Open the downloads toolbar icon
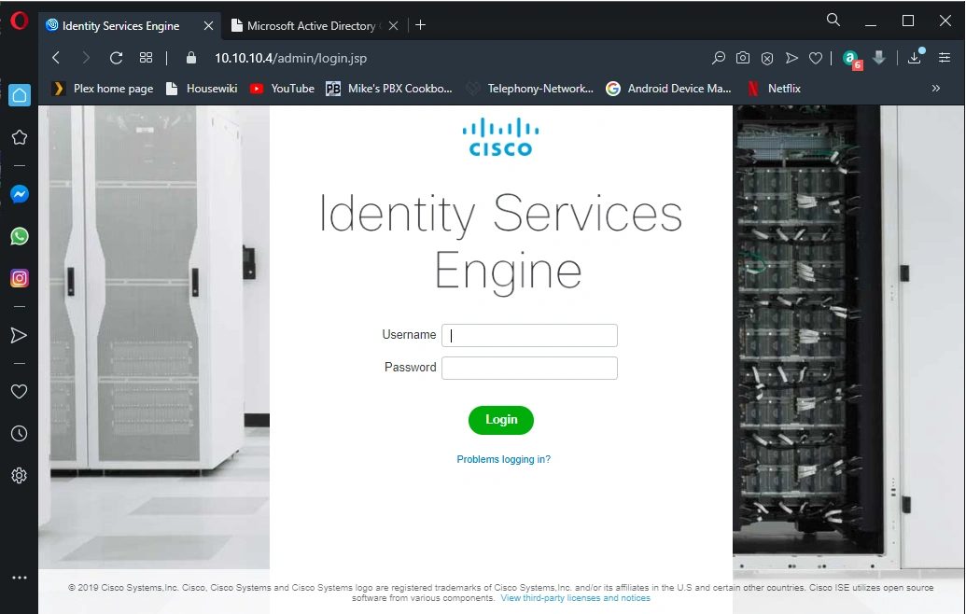Viewport: 966px width, 614px height. [915, 58]
